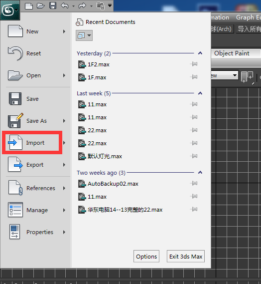Select References in the application menu

[x=36, y=188]
